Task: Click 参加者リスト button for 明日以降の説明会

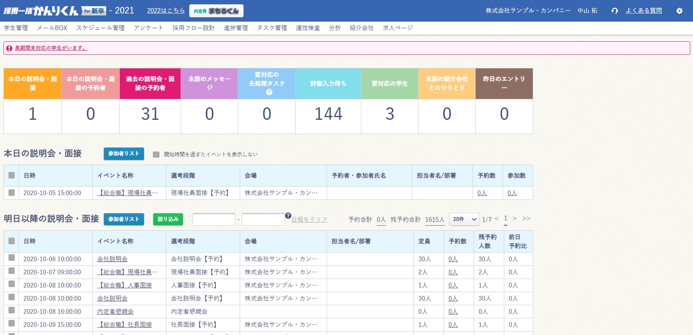Action: coord(124,219)
